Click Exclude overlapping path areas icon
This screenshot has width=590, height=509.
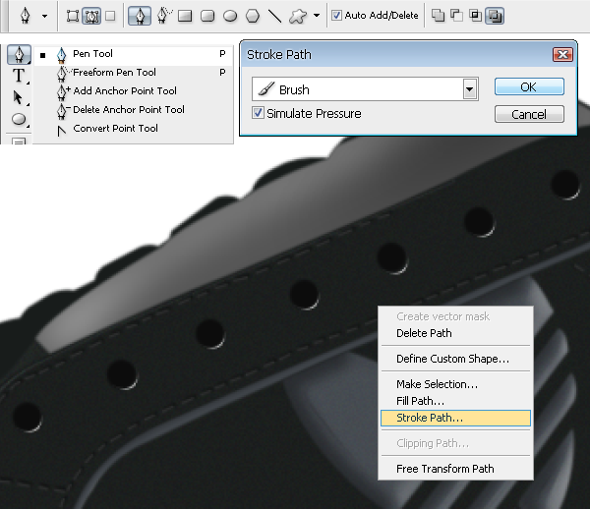(495, 16)
